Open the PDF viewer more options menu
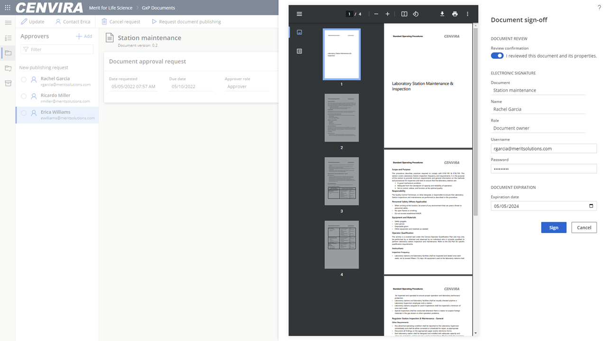Image resolution: width=607 pixels, height=341 pixels. pyautogui.click(x=468, y=14)
